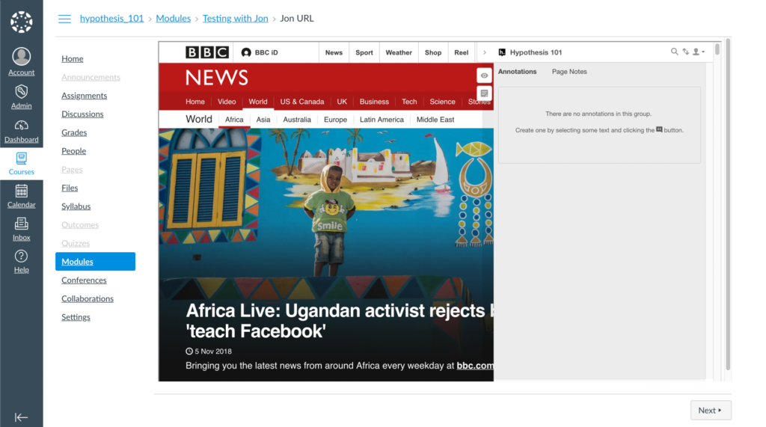Collapse the Hypothesis sidebar chevron
This screenshot has height=427, width=766.
(x=484, y=52)
